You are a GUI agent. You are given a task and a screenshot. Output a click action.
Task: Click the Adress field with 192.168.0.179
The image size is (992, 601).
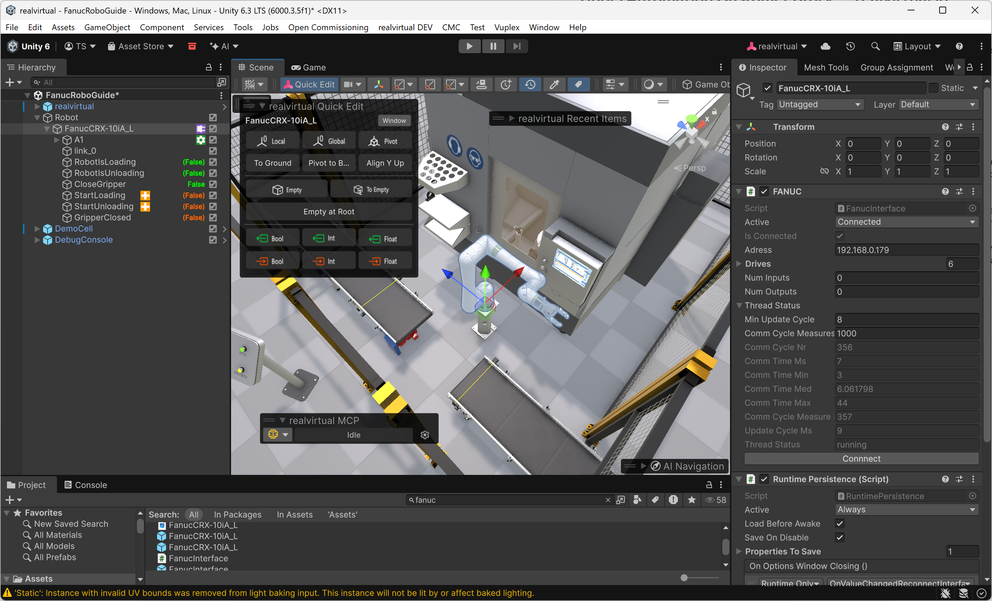(907, 250)
